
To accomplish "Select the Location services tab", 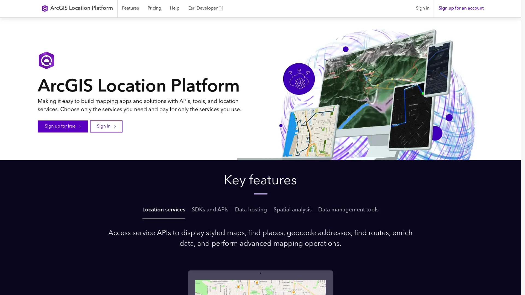I will [x=164, y=210].
